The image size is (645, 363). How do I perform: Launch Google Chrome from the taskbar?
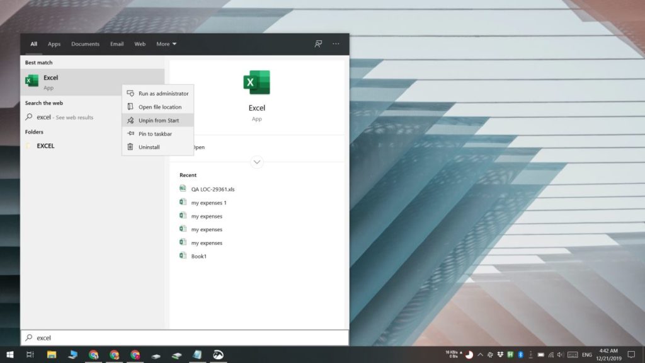(x=94, y=354)
